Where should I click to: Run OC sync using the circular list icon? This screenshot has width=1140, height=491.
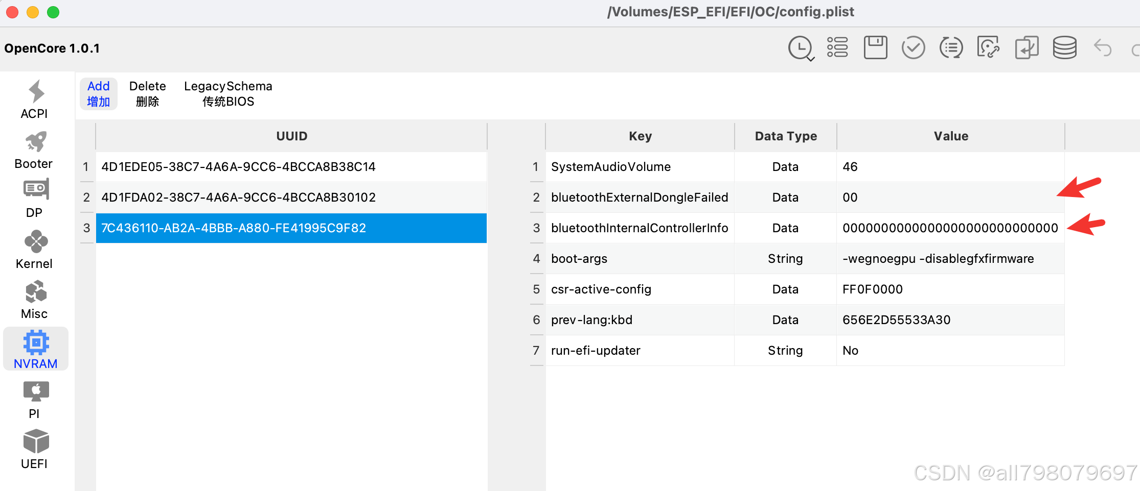[x=951, y=47]
